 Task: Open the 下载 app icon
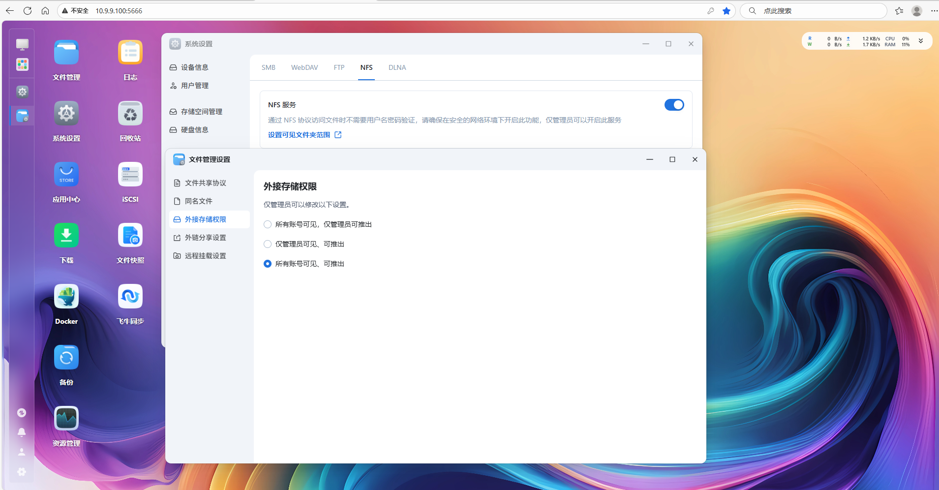click(x=66, y=236)
